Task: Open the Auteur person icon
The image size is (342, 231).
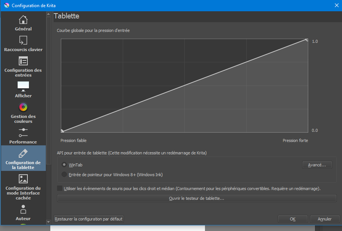Action: point(23,209)
